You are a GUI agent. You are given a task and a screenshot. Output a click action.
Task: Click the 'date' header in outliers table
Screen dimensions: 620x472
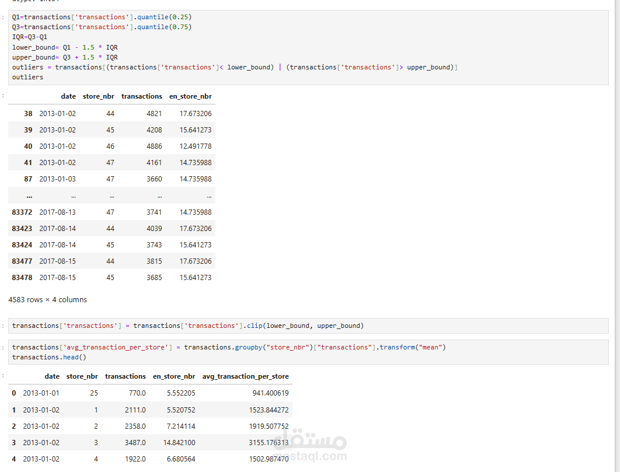[x=68, y=96]
